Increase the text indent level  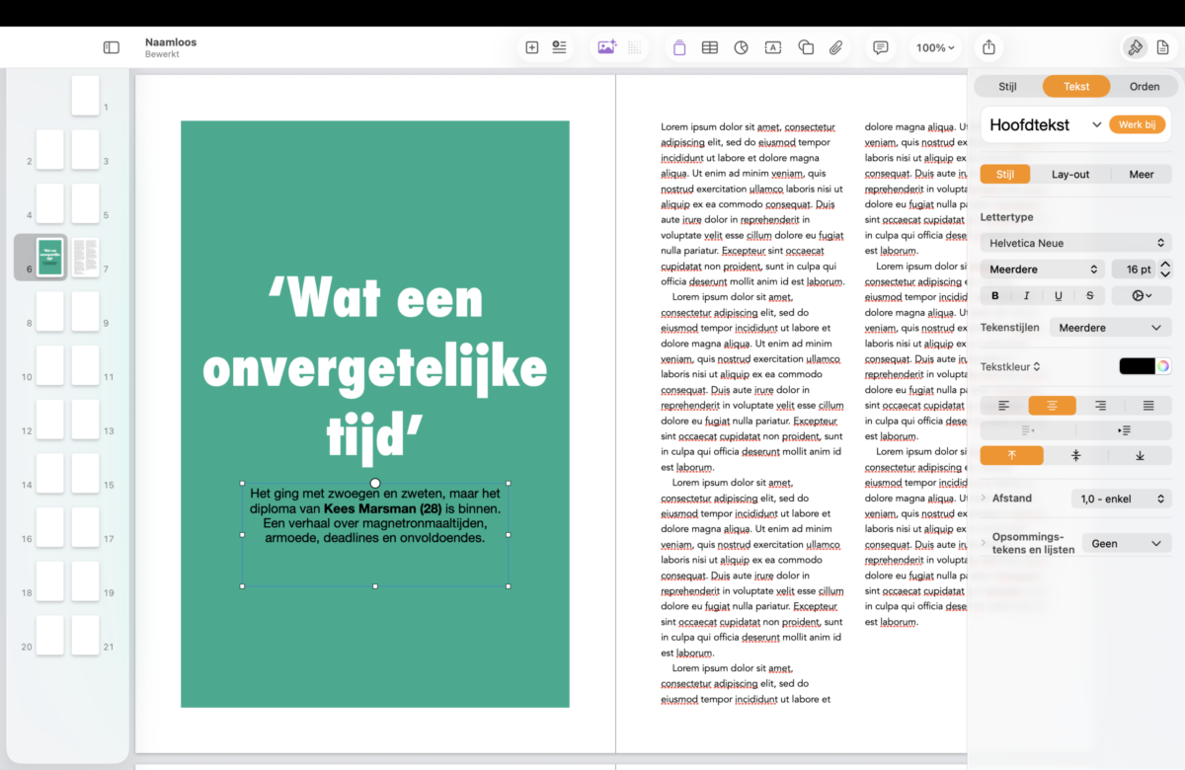point(1124,430)
